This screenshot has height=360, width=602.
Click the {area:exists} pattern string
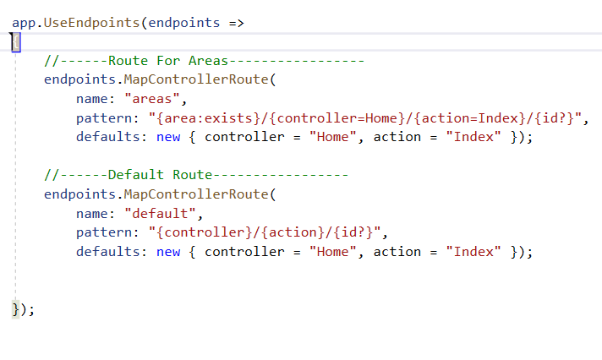click(365, 118)
